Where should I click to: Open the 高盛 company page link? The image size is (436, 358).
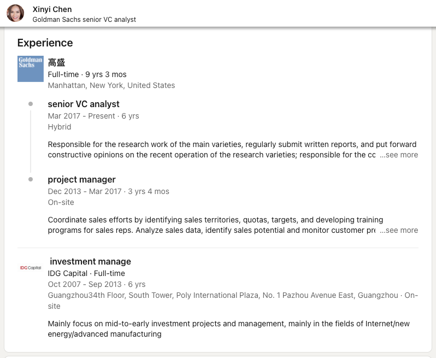tap(56, 62)
